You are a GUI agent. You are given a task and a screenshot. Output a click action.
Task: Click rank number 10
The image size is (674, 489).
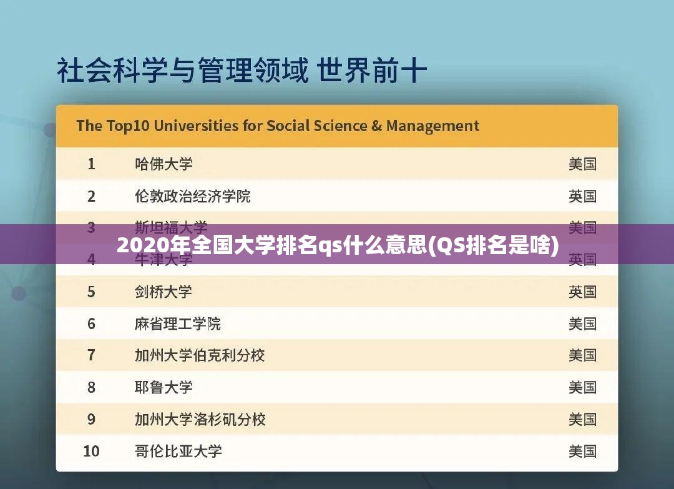(x=91, y=451)
